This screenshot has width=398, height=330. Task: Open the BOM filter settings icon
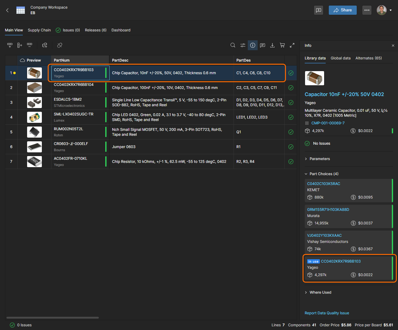pyautogui.click(x=243, y=45)
